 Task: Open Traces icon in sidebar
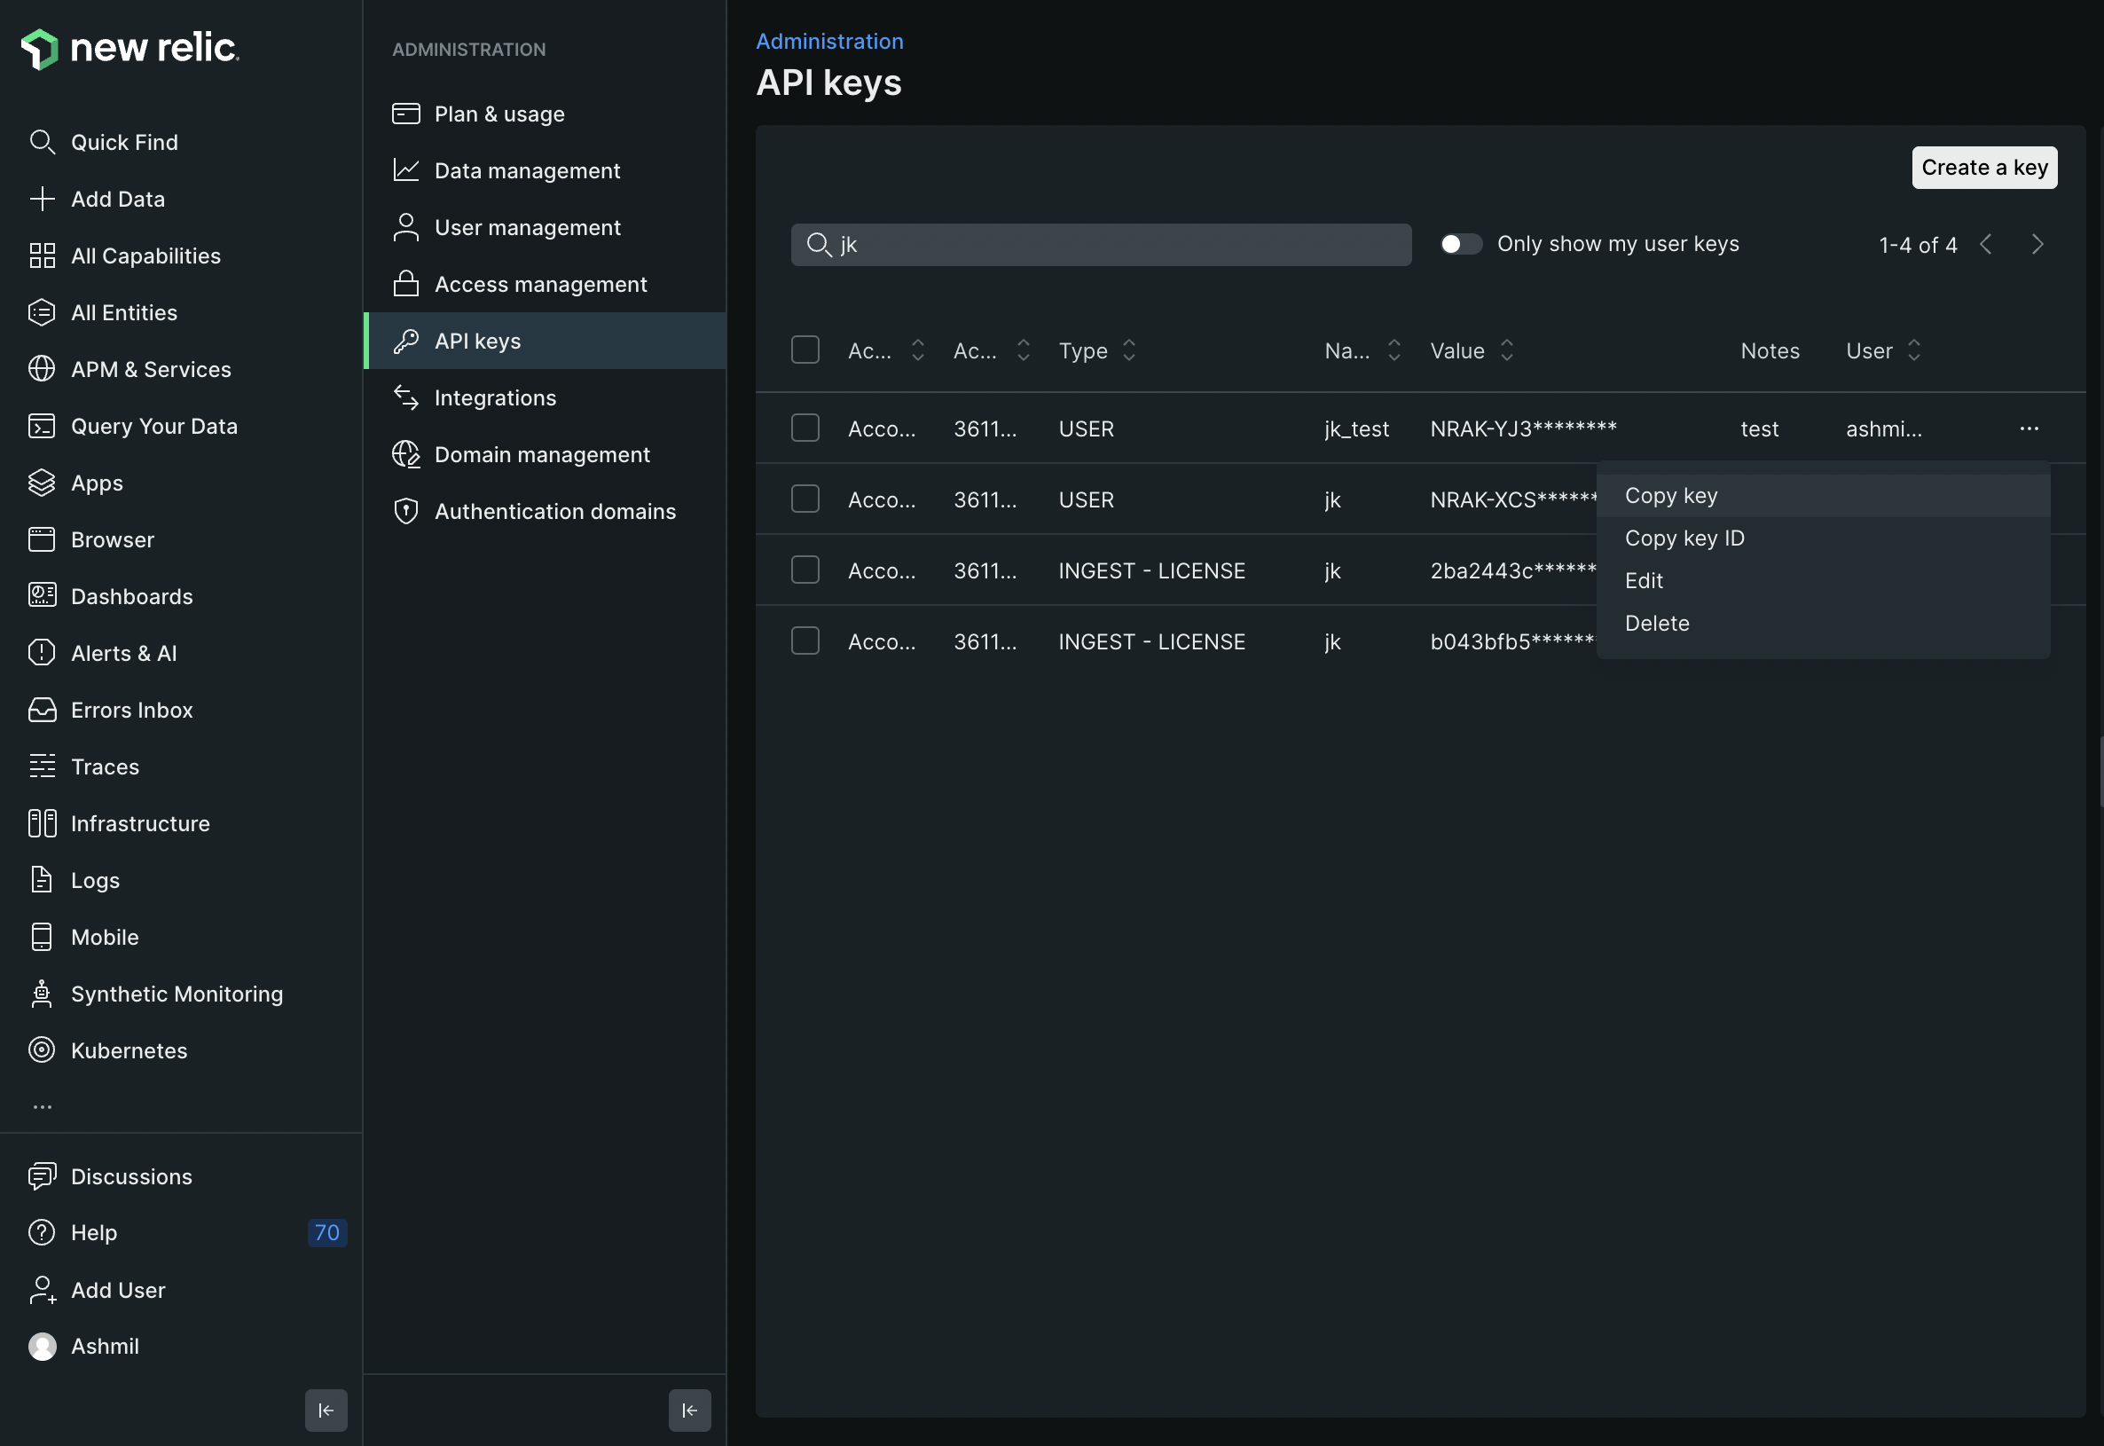[42, 766]
